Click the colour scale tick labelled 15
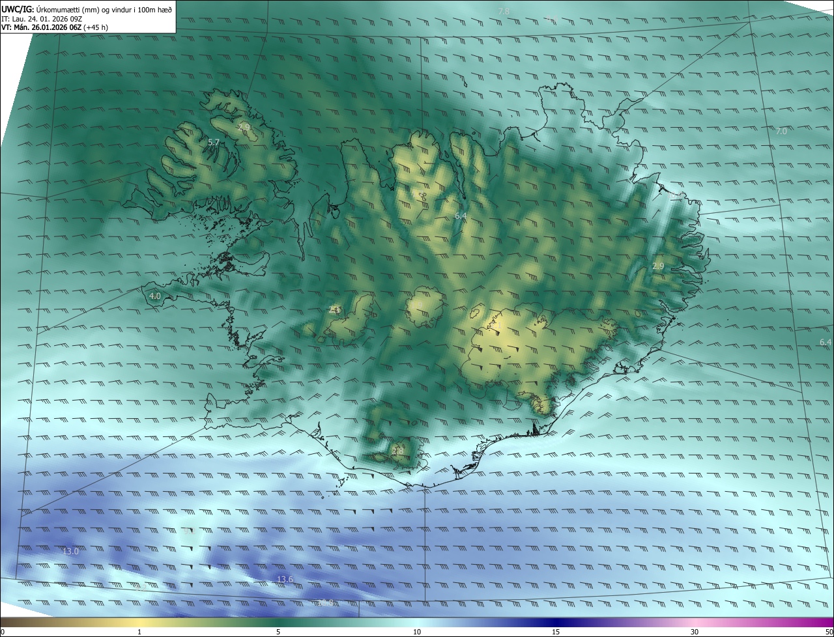Viewport: 834px width, 637px height. 556,632
